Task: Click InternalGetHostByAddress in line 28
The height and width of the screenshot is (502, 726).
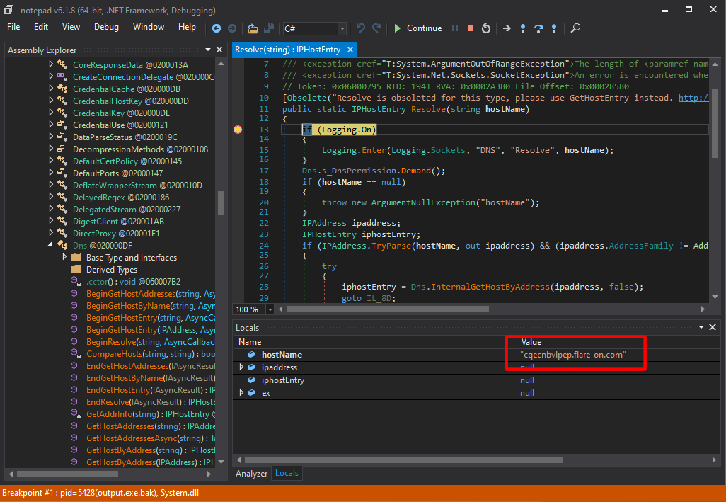Action: pyautogui.click(x=490, y=287)
